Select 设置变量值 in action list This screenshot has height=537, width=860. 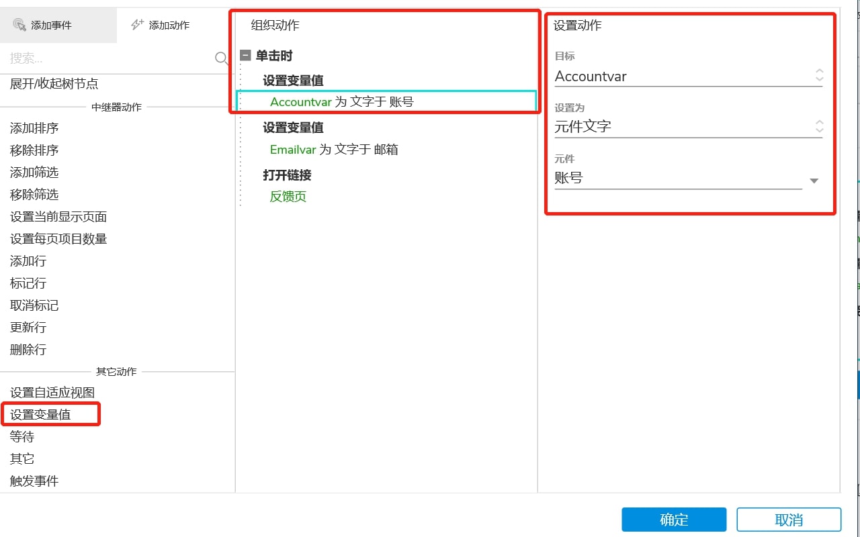coord(40,415)
